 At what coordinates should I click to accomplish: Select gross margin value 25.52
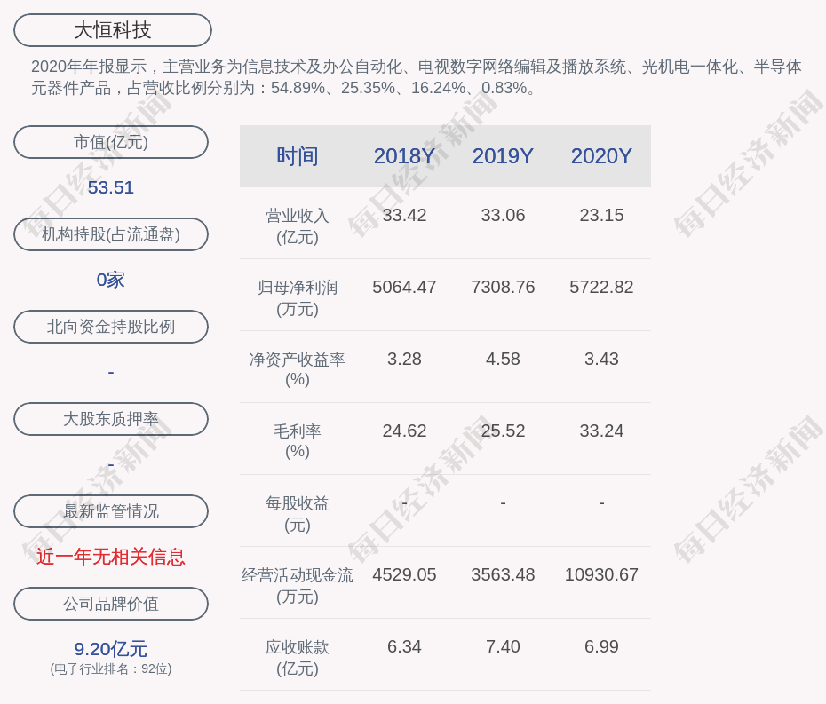(503, 431)
